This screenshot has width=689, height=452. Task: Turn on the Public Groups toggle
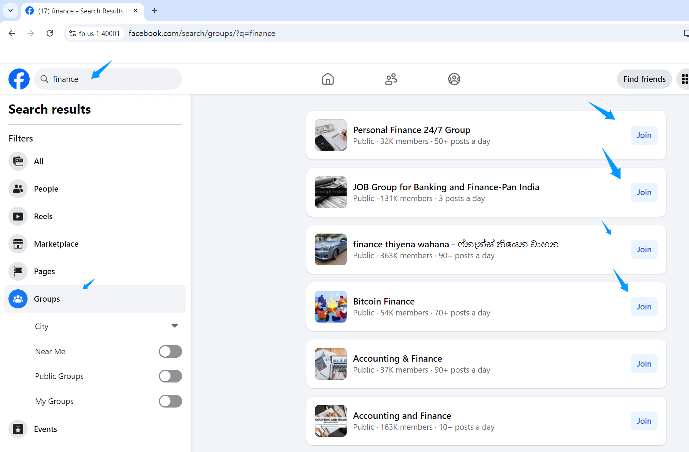(x=170, y=376)
